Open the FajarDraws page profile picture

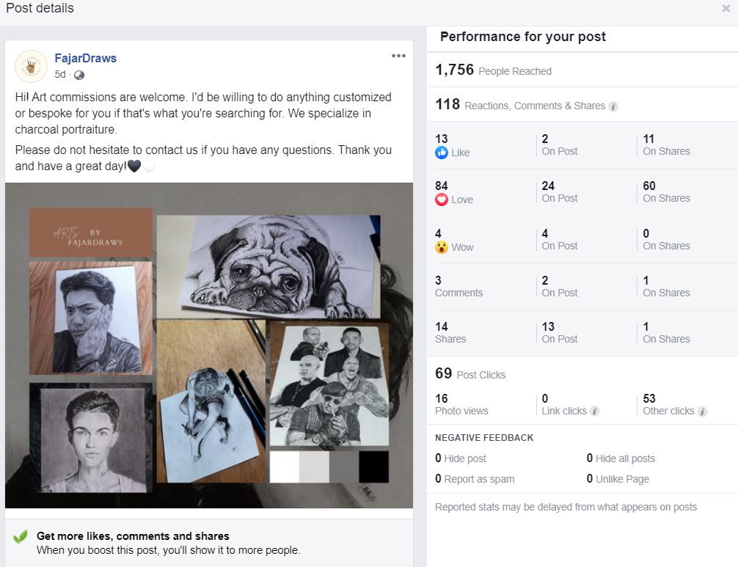coord(31,66)
